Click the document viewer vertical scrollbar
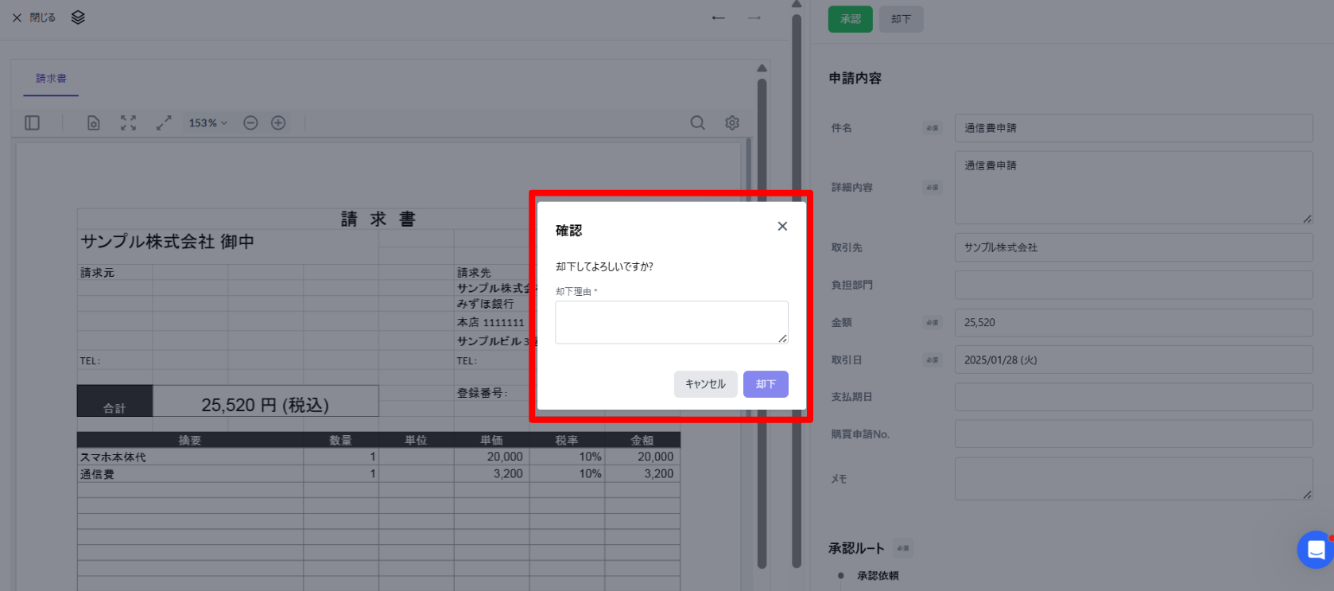 point(762,318)
